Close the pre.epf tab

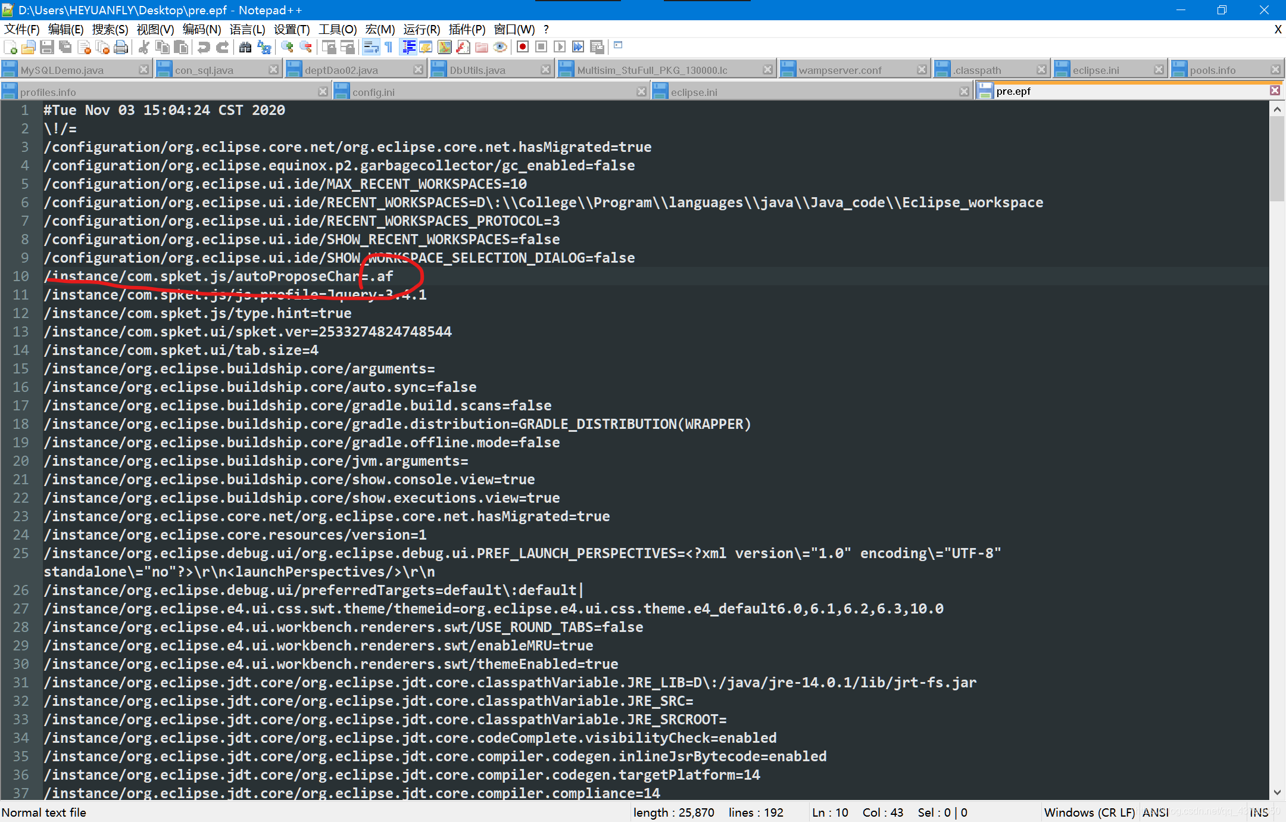(x=1275, y=91)
